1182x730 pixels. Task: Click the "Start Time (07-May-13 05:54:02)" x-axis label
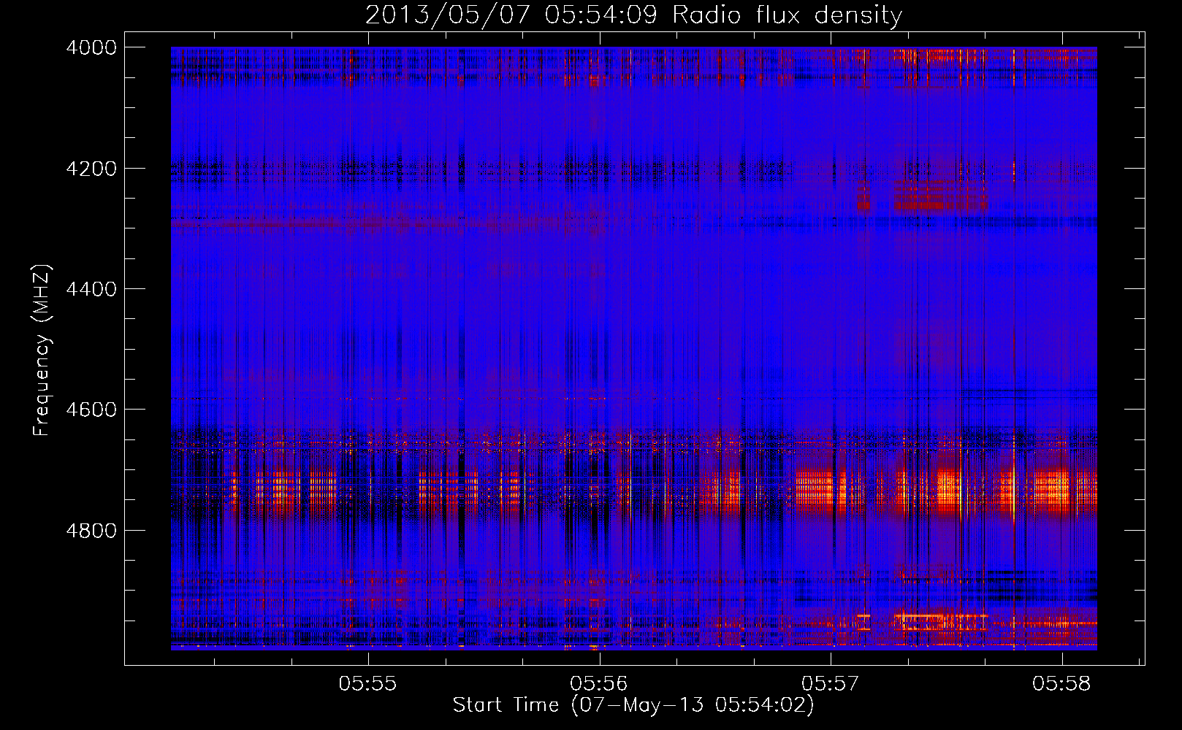(x=633, y=705)
